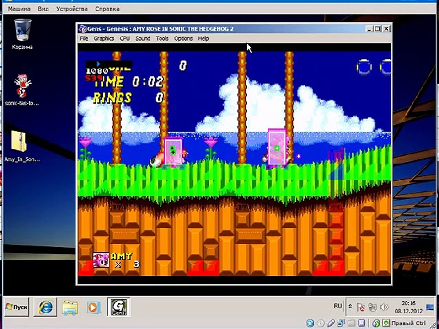Open VirtualBox Устройства menu

(x=72, y=9)
